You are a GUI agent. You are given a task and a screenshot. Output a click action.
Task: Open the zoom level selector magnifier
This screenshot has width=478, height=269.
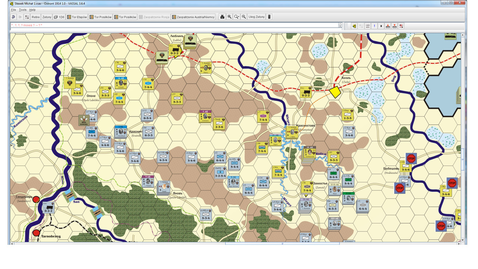(236, 17)
